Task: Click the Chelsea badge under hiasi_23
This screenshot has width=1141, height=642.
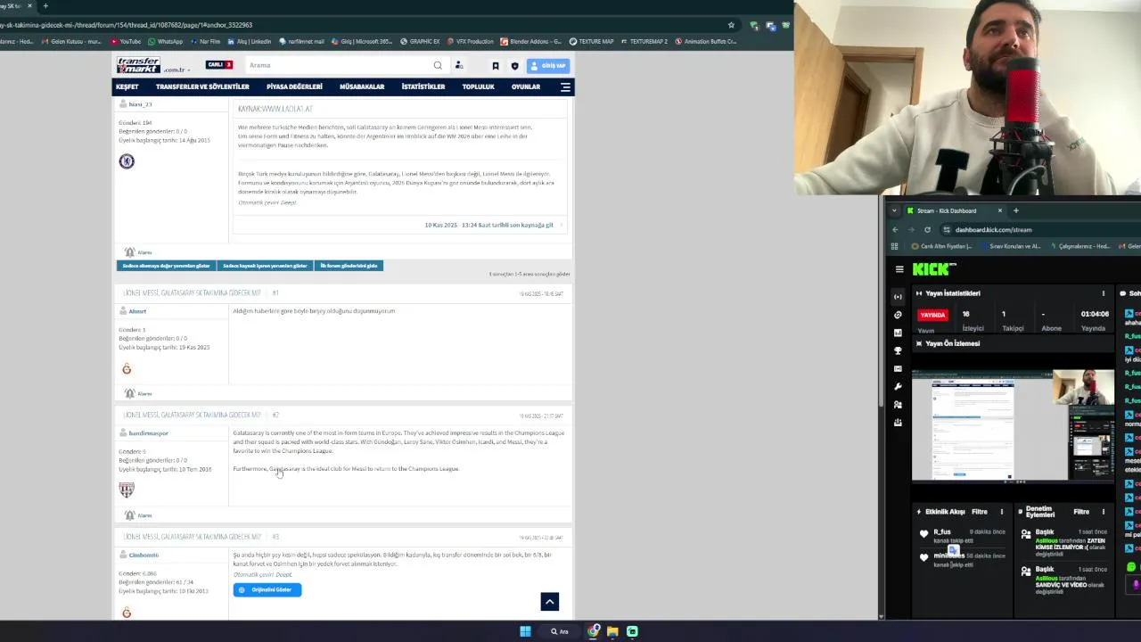Action: [127, 161]
